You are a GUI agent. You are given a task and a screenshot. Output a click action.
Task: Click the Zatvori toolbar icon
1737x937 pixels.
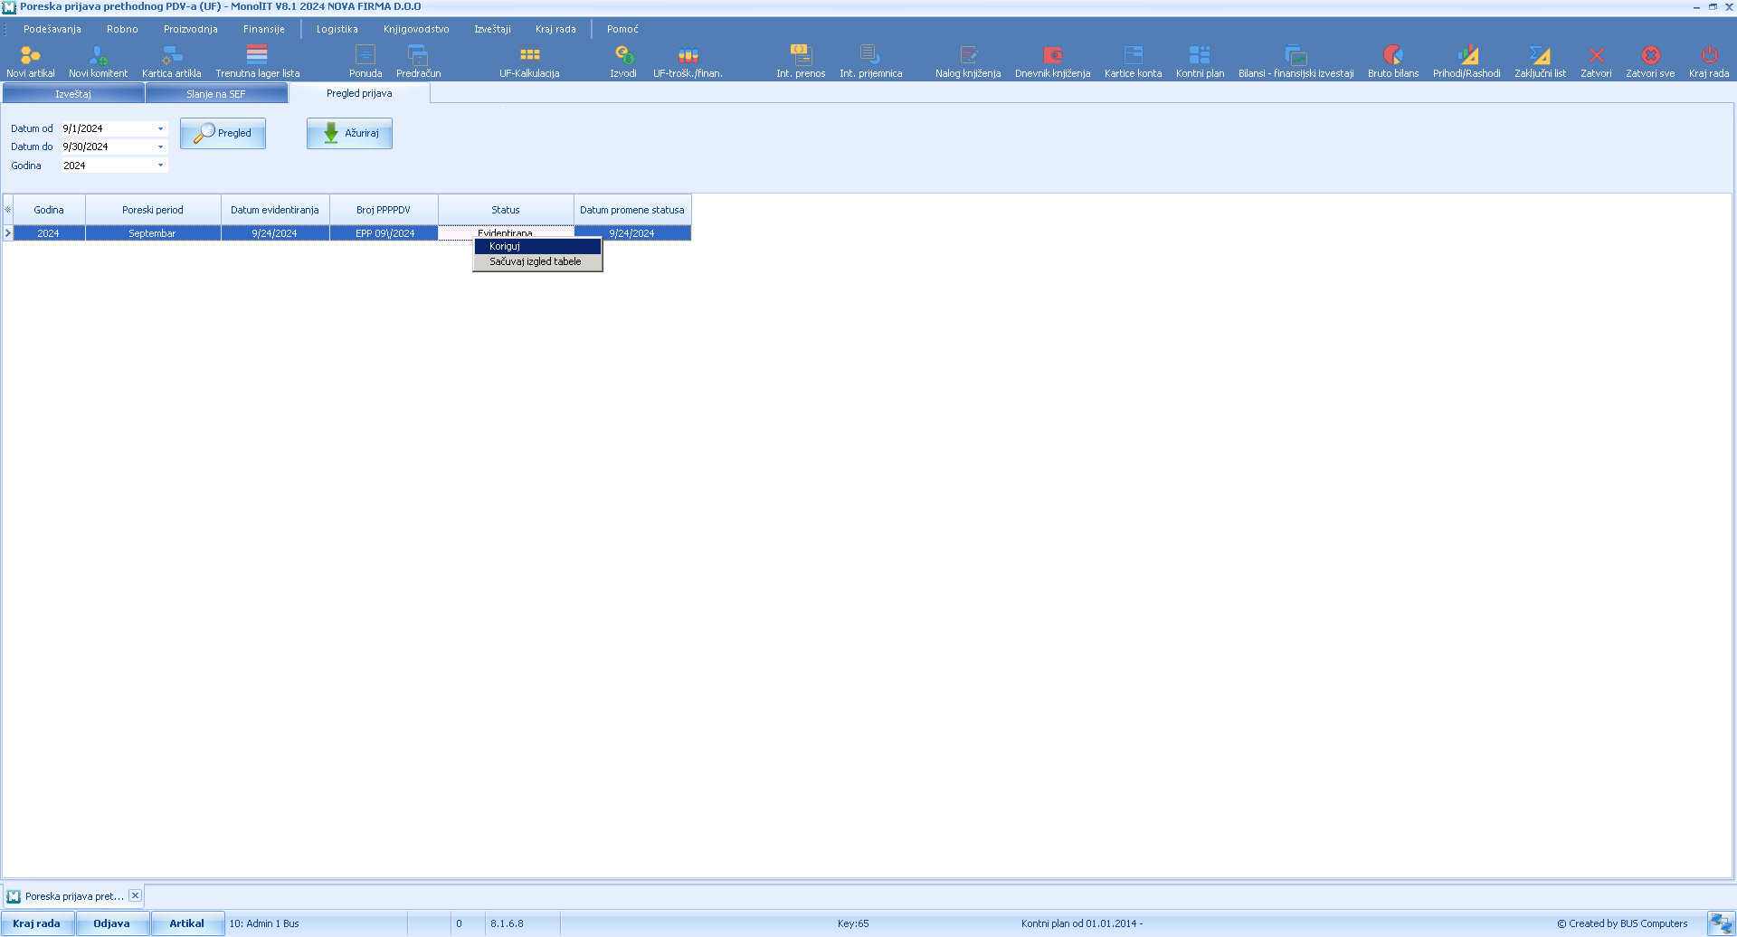1596,62
